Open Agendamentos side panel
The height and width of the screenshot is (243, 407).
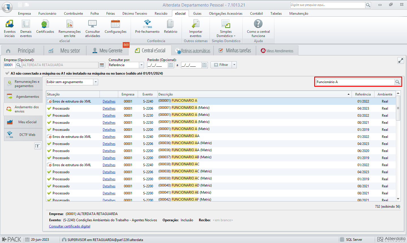click(x=23, y=97)
